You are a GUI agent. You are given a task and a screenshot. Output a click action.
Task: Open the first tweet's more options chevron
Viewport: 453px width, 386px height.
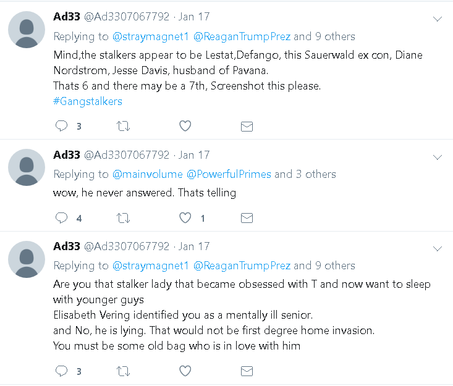[x=438, y=19]
